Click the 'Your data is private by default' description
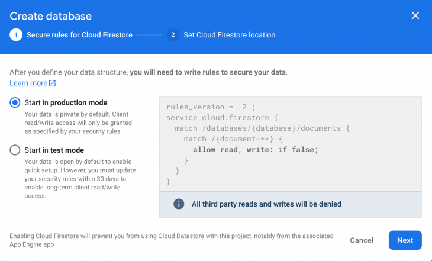The width and height of the screenshot is (432, 261). pos(78,123)
